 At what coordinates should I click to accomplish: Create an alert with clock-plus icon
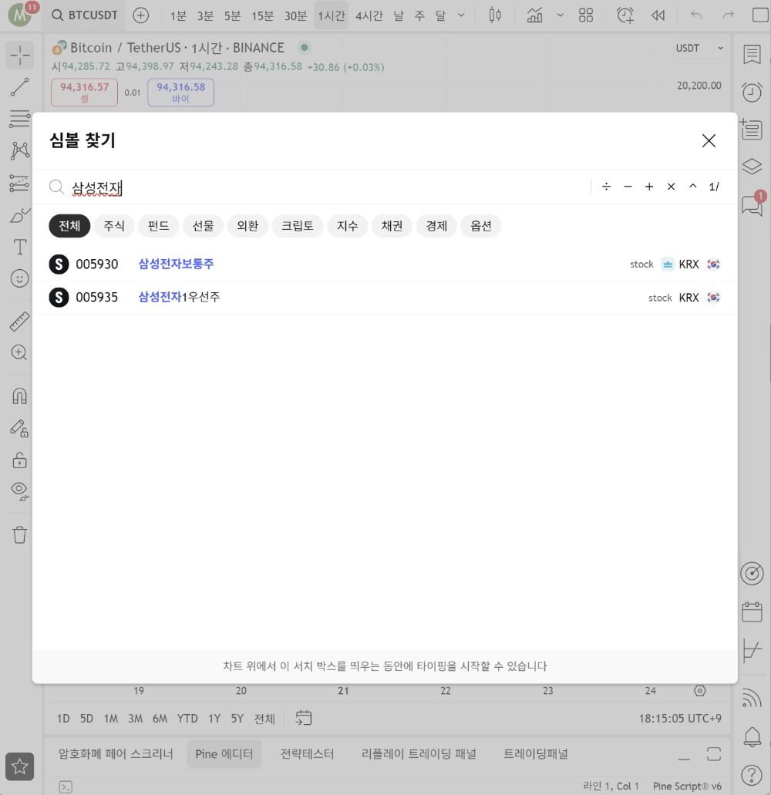(625, 15)
